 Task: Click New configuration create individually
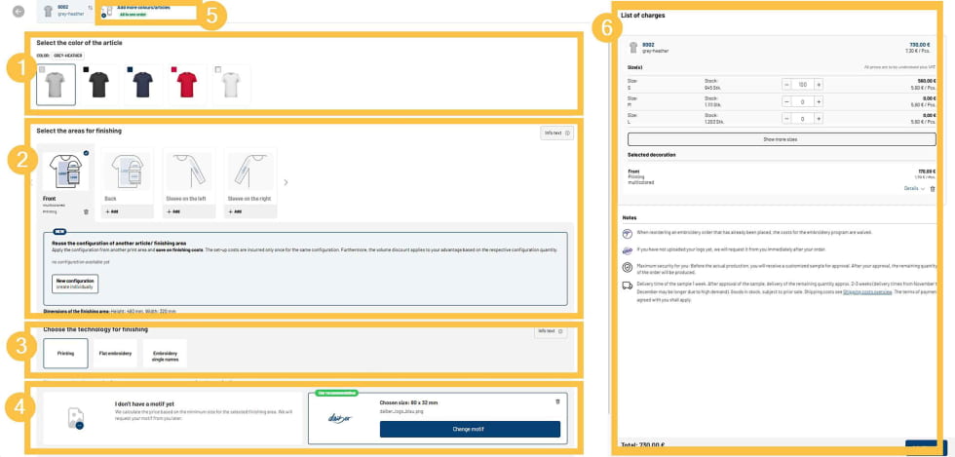pyautogui.click(x=75, y=284)
